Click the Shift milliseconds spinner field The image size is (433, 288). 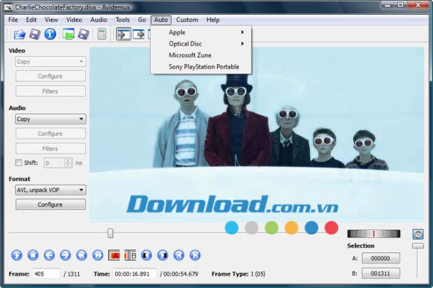(58, 163)
